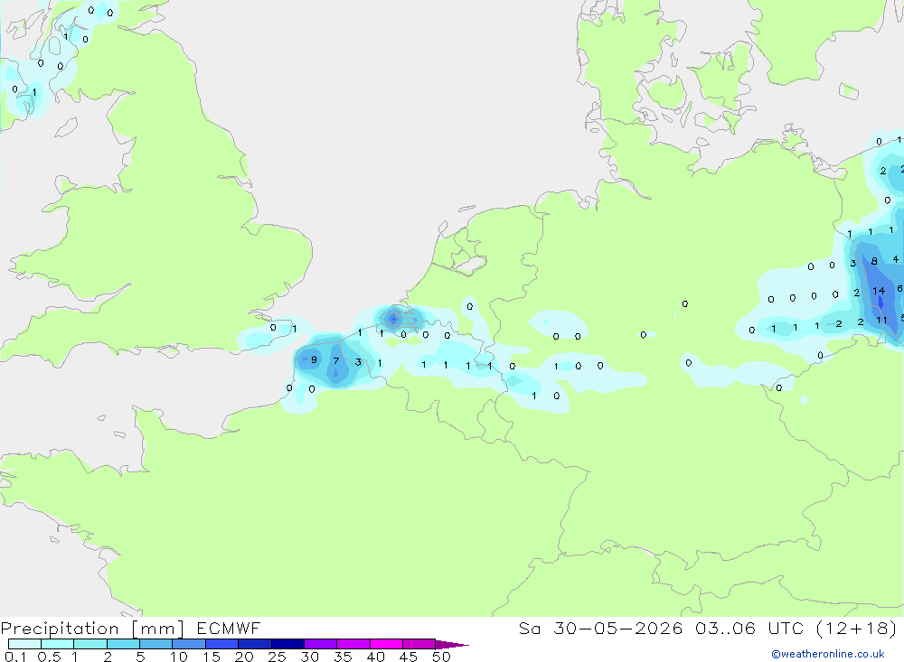Click the 20–25 mm dark blue swatch
This screenshot has height=662, width=904.
[255, 644]
